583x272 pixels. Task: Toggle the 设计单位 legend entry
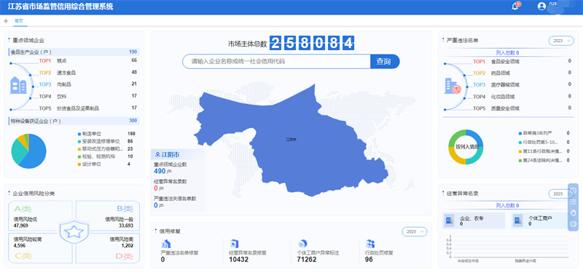tap(89, 164)
